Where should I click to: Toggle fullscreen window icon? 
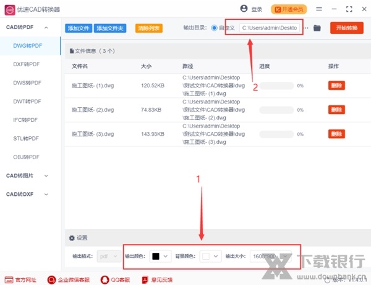pos(349,9)
